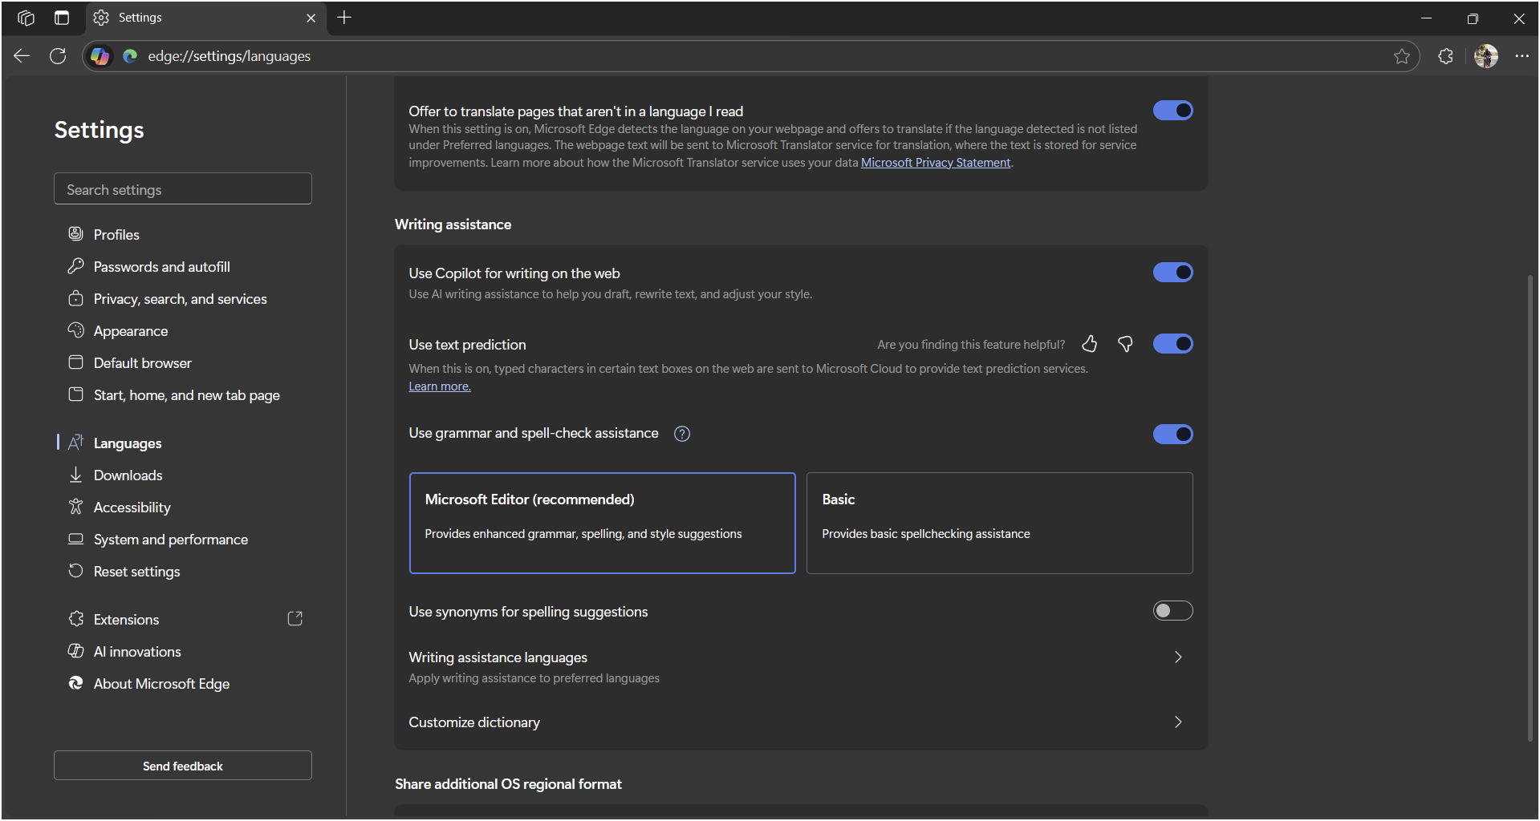Viewport: 1540px width, 821px height.
Task: Turn off Use text prediction switch
Action: [x=1172, y=344]
